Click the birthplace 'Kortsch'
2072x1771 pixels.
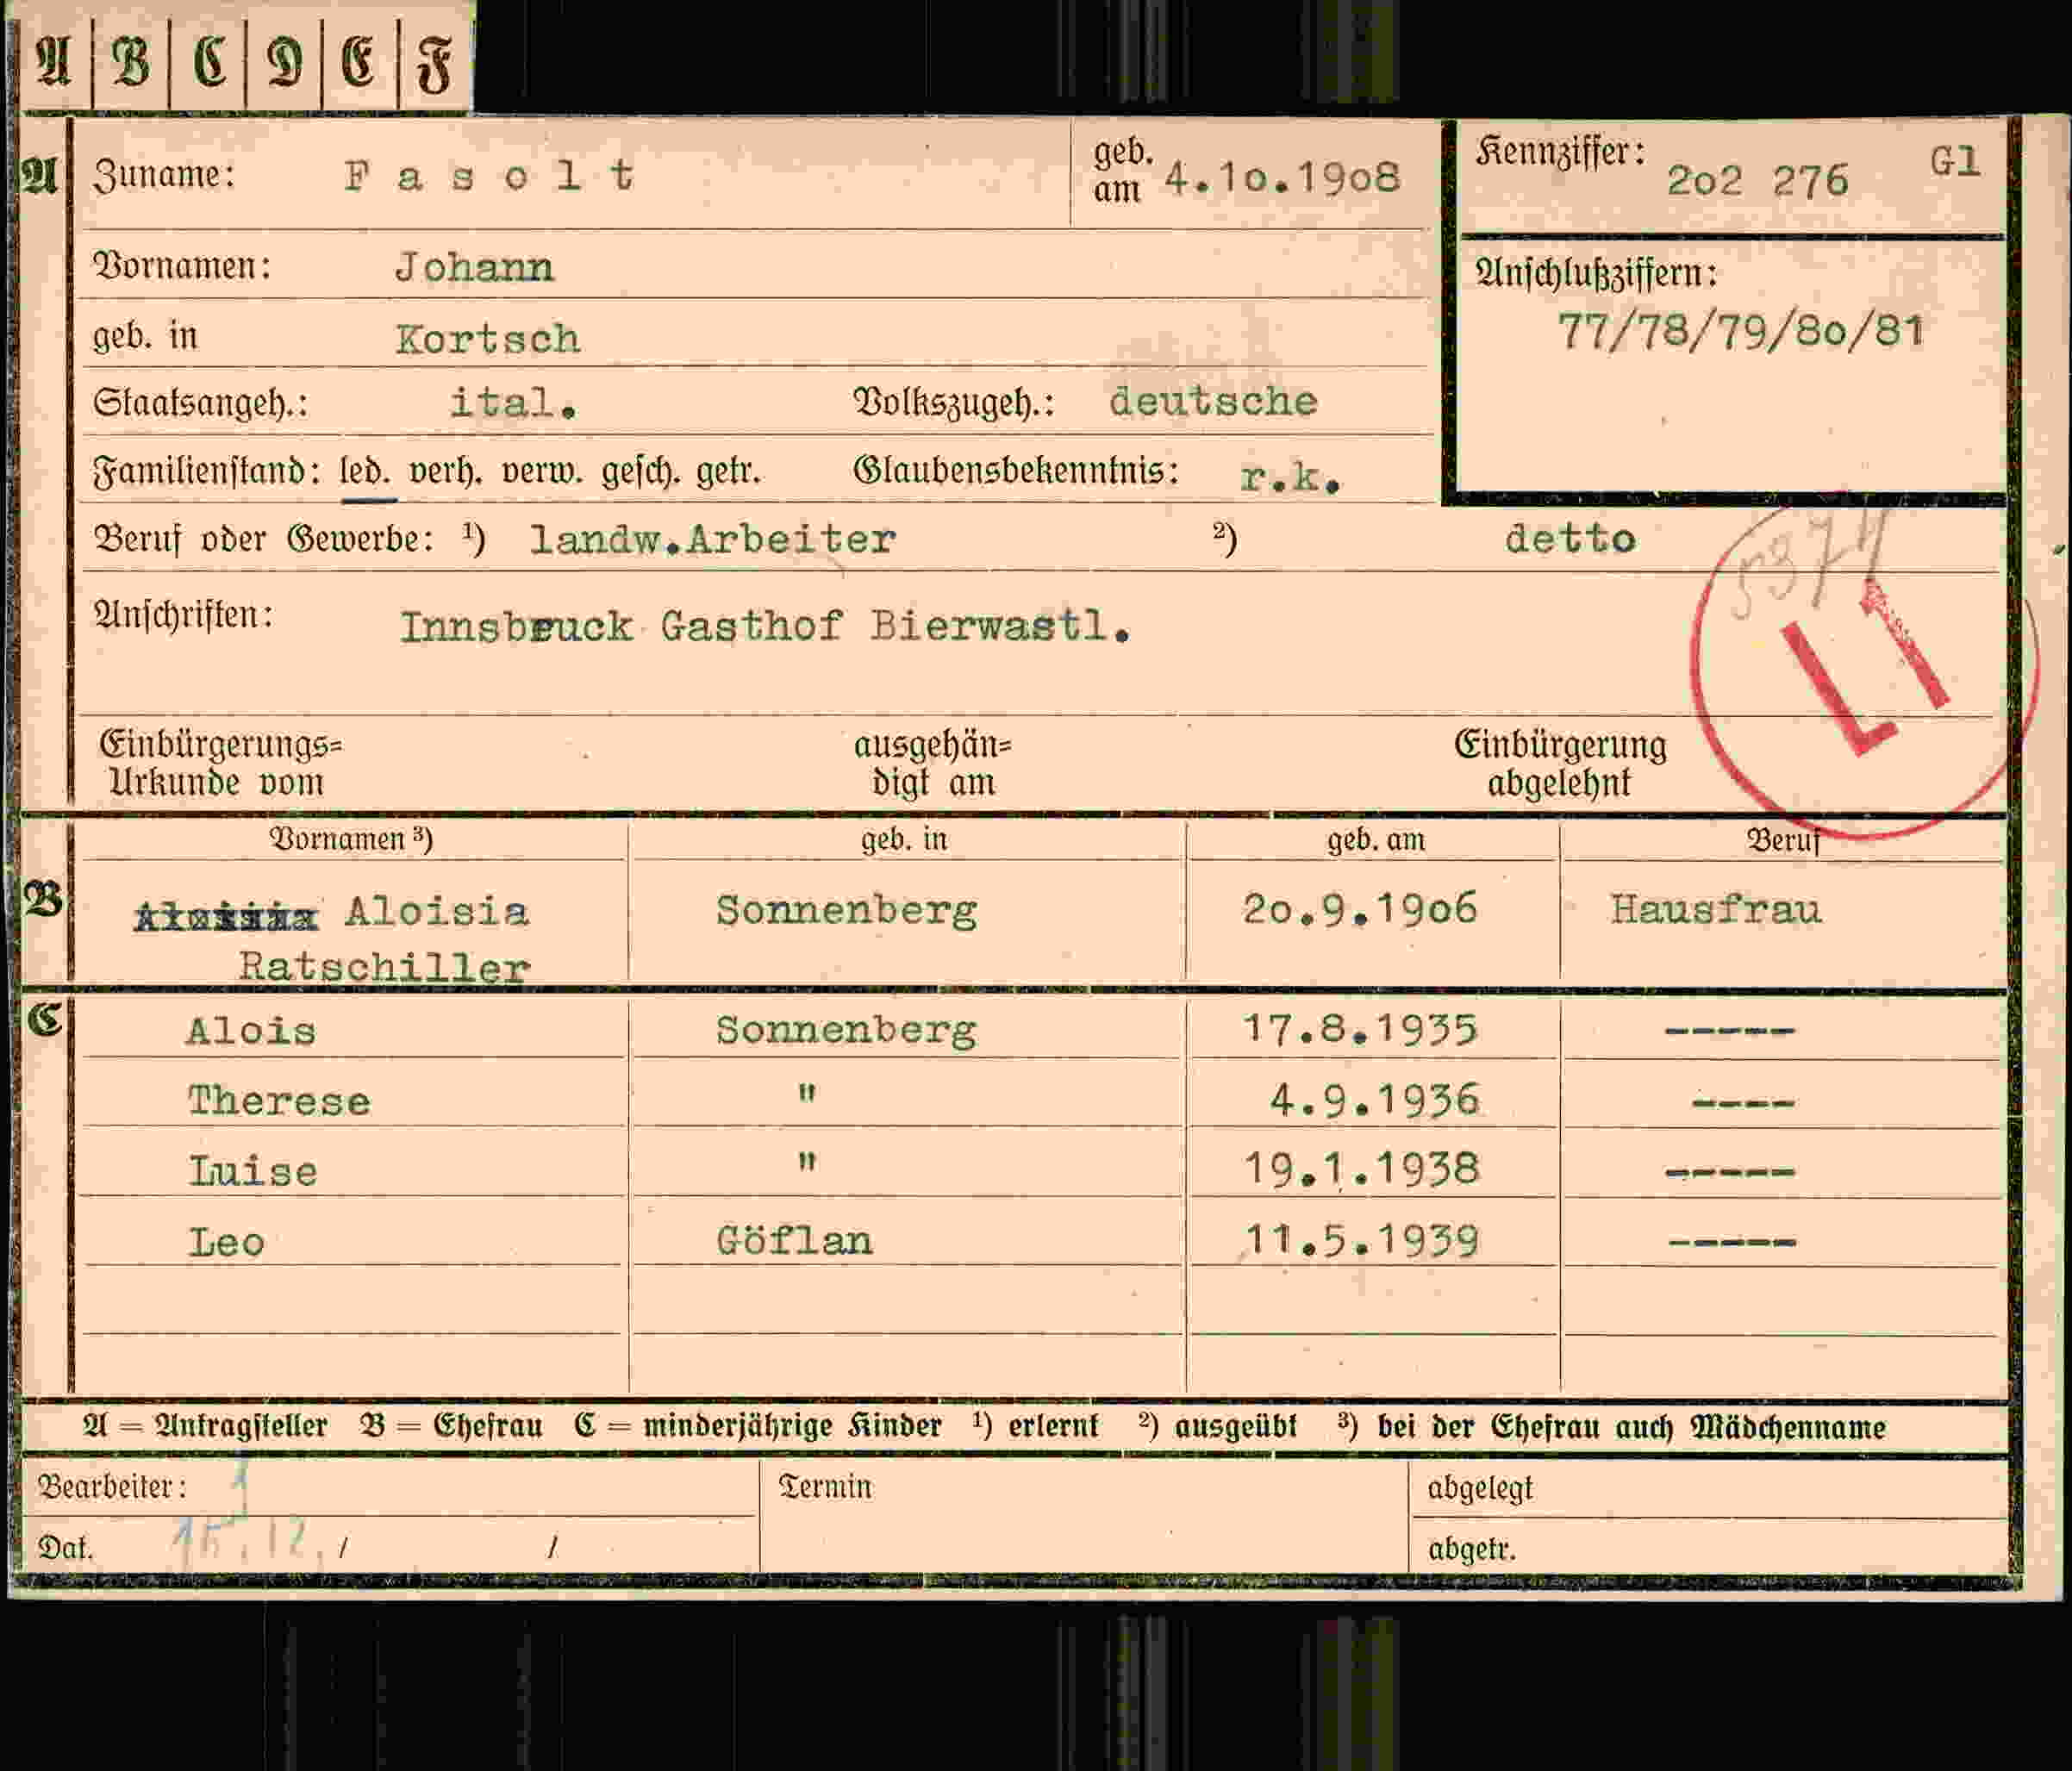point(487,339)
